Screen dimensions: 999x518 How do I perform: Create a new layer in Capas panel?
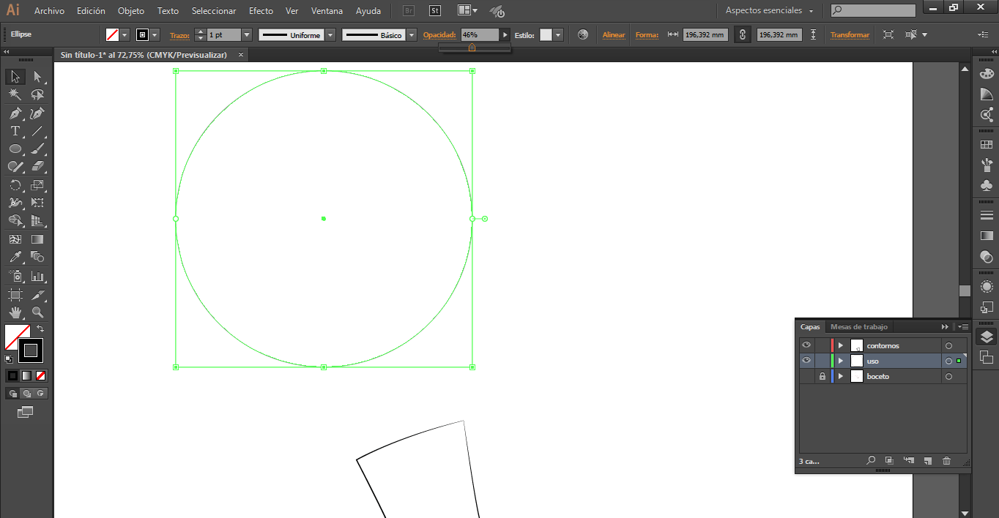click(x=927, y=461)
